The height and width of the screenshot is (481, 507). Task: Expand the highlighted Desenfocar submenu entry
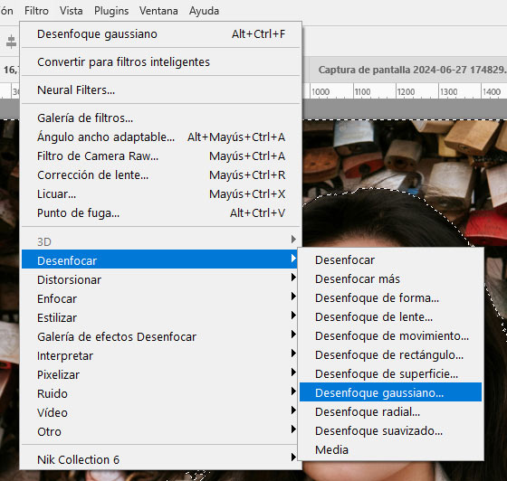[x=159, y=260]
